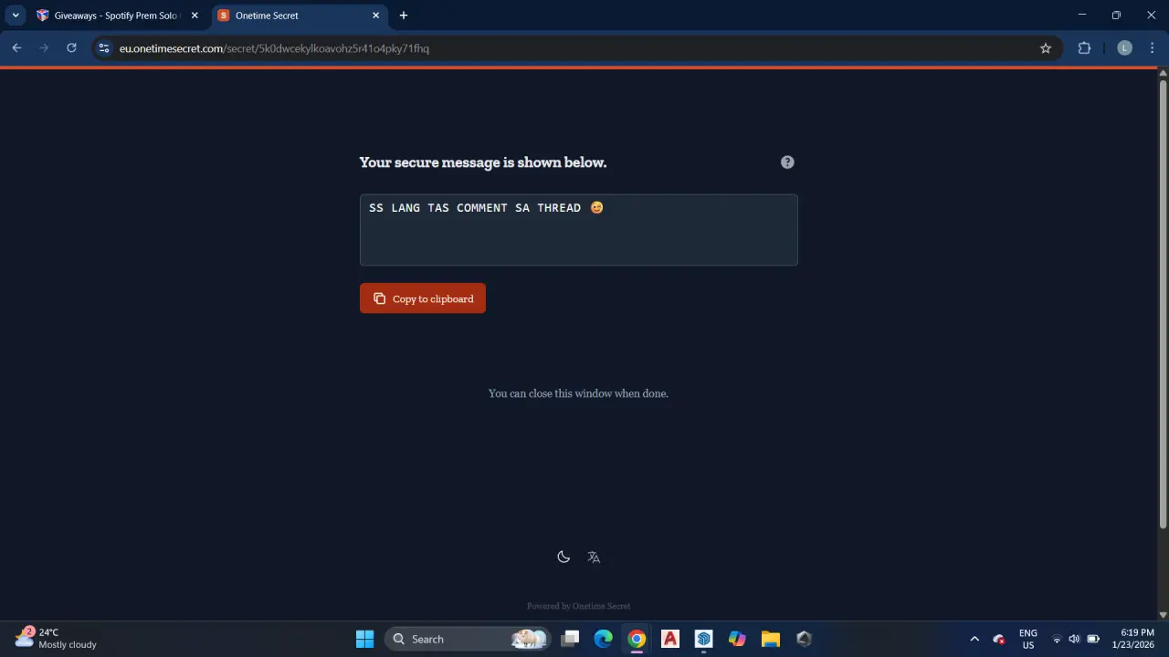Open the language translation icon
Screen dimensions: 1169x657
594,558
